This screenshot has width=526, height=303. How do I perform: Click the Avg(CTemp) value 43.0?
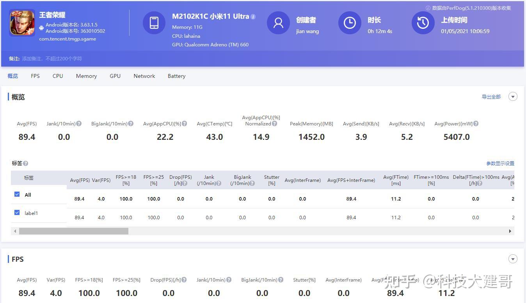pyautogui.click(x=215, y=137)
